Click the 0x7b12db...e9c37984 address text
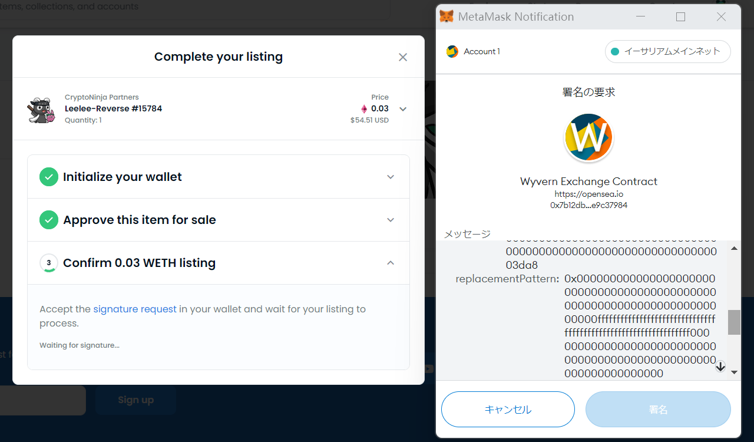Viewport: 754px width, 442px height. (x=588, y=206)
